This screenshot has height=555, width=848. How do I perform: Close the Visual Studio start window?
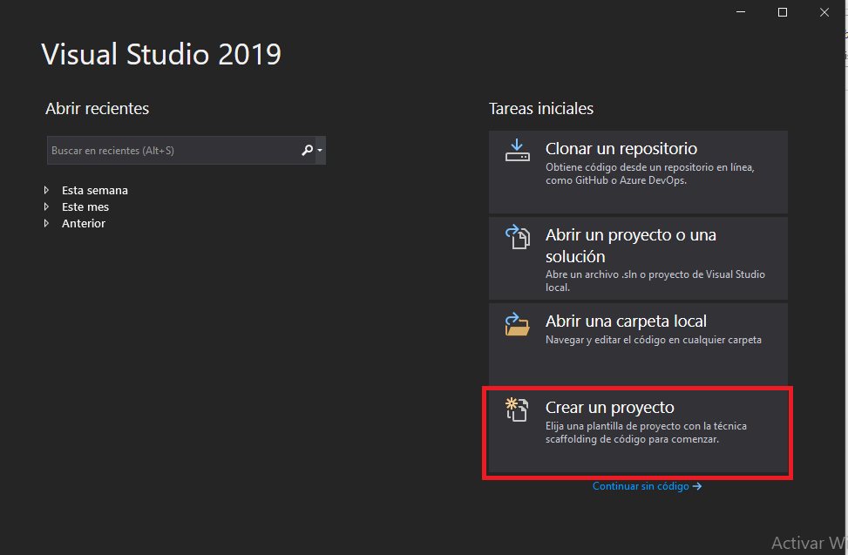824,12
